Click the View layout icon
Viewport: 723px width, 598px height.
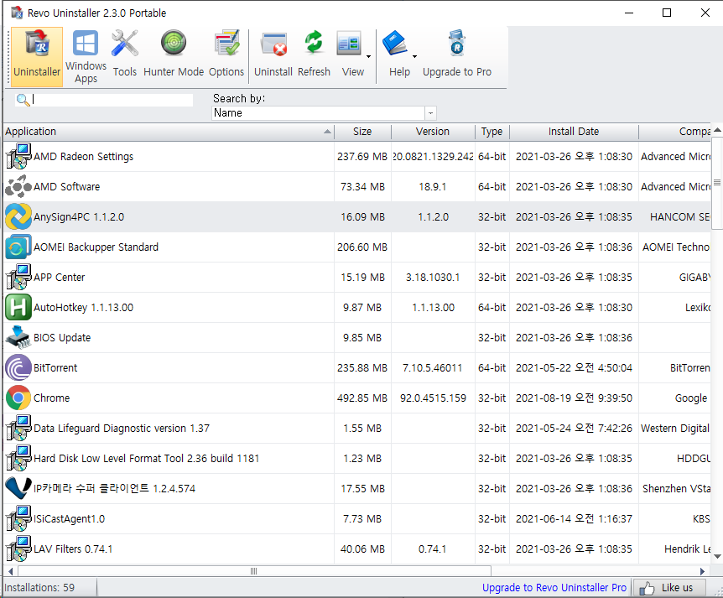point(349,44)
